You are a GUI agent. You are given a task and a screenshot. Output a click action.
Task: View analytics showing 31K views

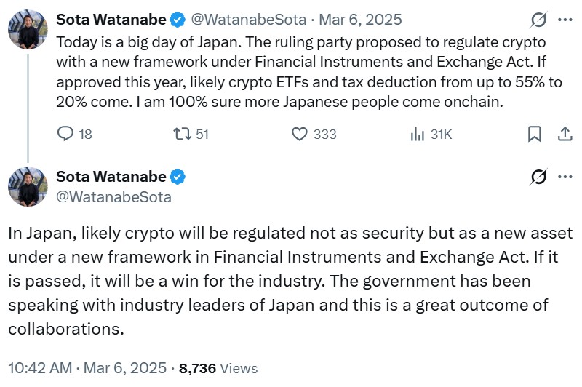click(x=418, y=134)
